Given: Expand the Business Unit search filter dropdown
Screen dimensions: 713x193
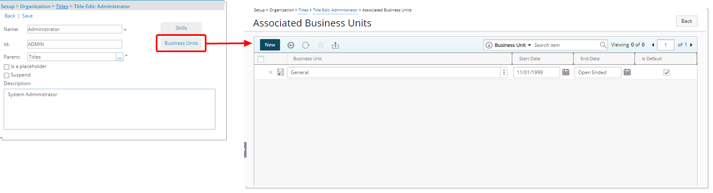Looking at the screenshot, I should click(x=529, y=45).
